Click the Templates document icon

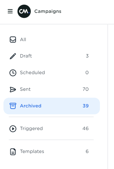point(13,152)
